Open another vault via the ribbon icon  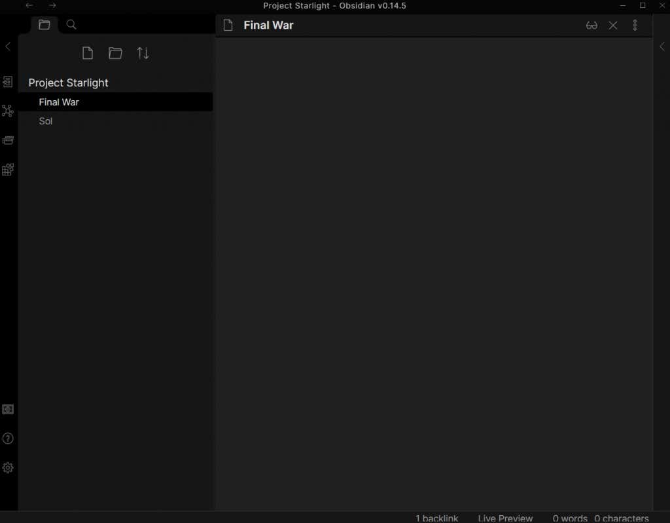point(8,409)
